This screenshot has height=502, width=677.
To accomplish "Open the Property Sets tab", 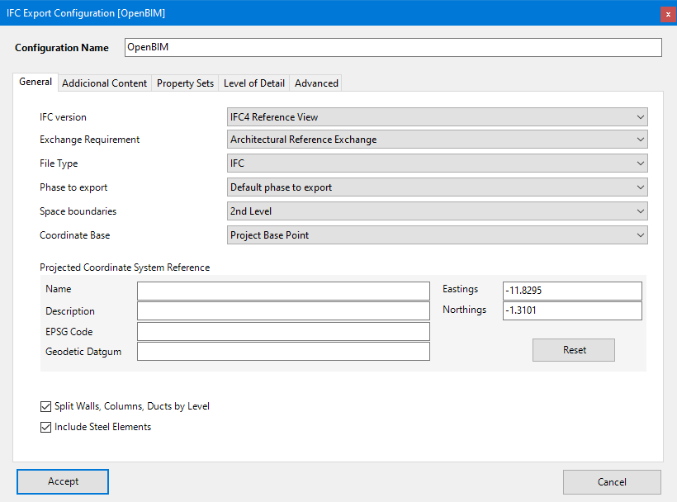I will tap(185, 83).
